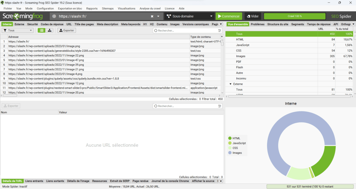This screenshot has height=189, width=356.
Task: Open upper search filter settings icon
Action: (219, 31)
